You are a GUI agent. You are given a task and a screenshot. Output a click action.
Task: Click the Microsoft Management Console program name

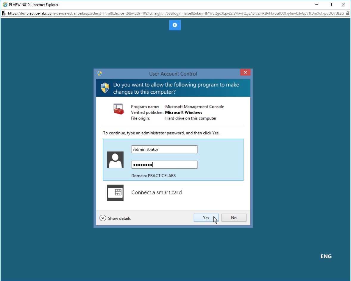point(194,107)
